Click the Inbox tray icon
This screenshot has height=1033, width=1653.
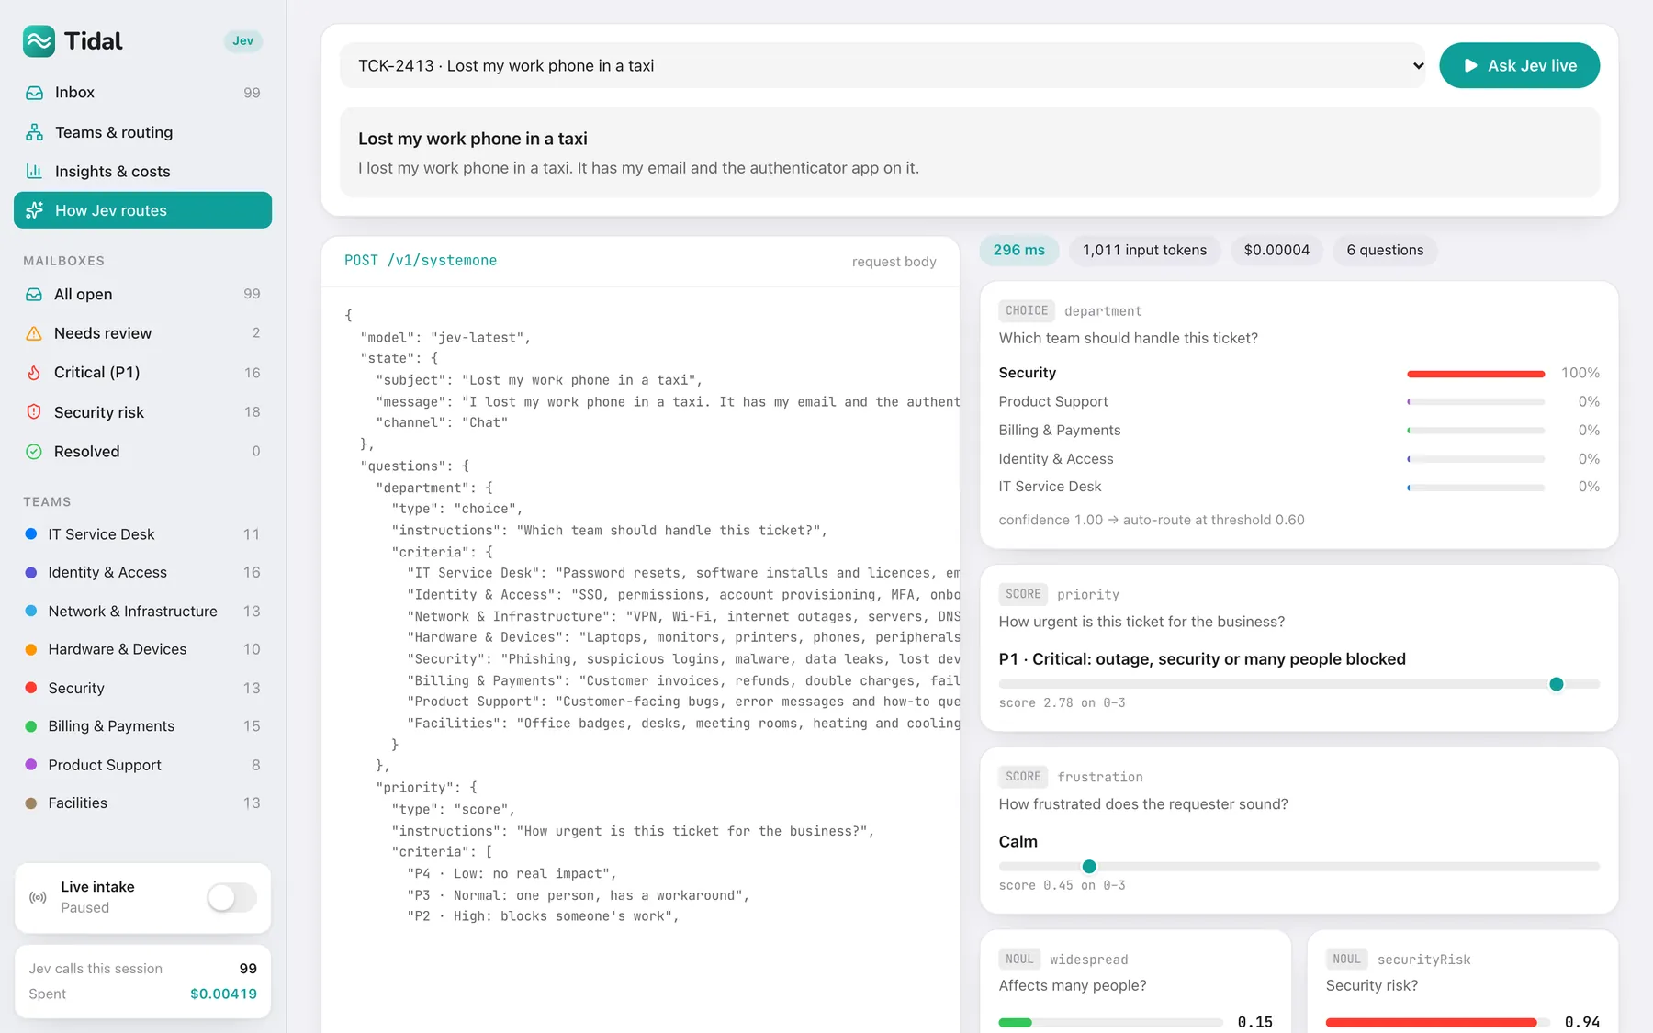(34, 93)
